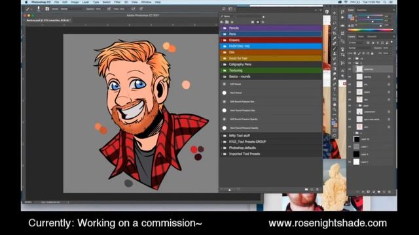Select the Healing Brush tool
This screenshot has height=235, width=419.
[335, 43]
